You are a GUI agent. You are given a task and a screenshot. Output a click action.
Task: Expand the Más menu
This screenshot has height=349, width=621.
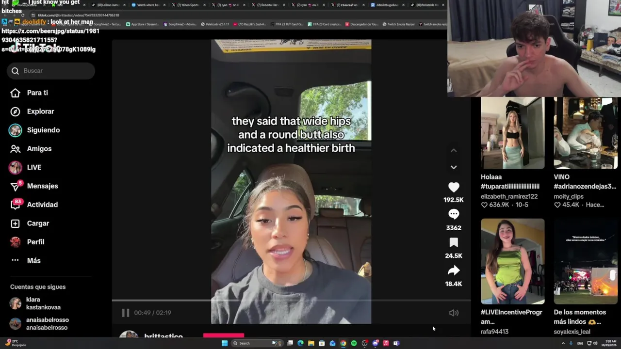coord(26,261)
